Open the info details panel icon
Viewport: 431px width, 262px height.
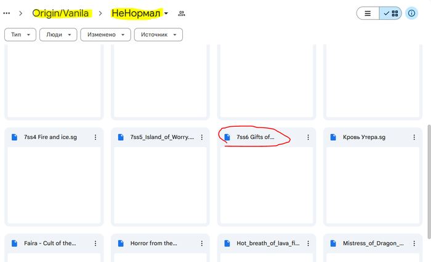pyautogui.click(x=412, y=13)
